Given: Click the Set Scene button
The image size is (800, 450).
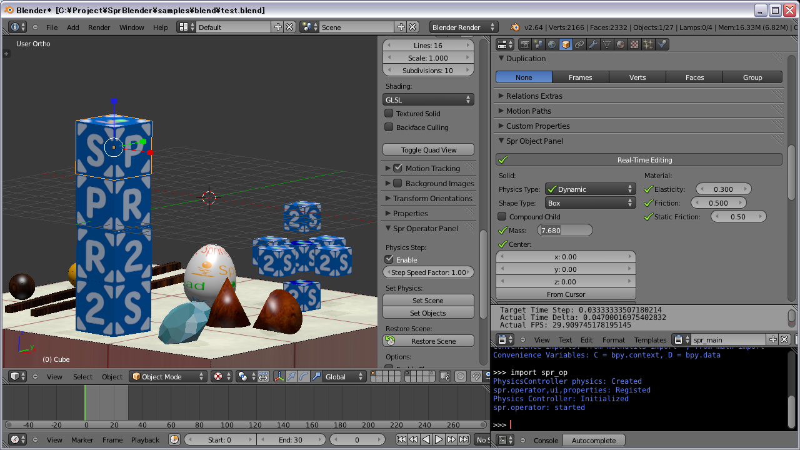Looking at the screenshot, I should point(428,301).
